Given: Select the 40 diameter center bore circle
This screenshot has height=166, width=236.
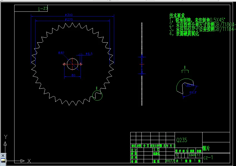Looking at the screenshot, I should (73, 64).
